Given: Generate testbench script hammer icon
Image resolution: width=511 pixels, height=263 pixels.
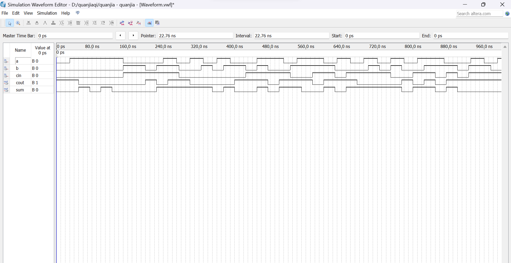Looking at the screenshot, I should click(139, 23).
